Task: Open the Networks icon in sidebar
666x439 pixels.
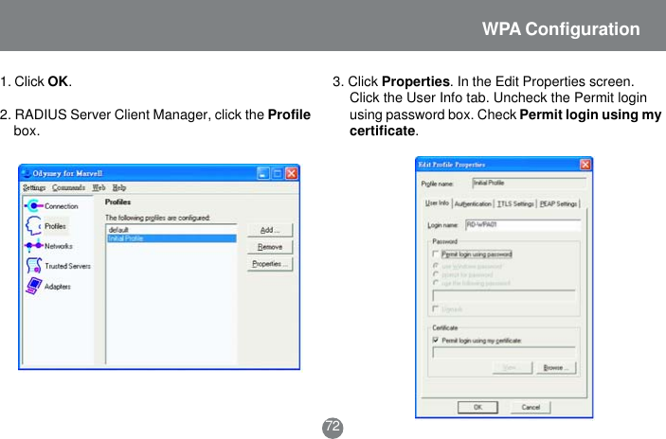Action: [x=33, y=246]
